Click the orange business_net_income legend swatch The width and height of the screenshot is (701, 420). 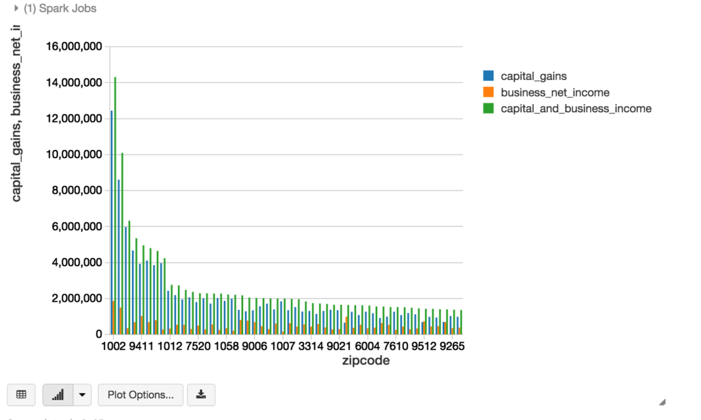pyautogui.click(x=488, y=92)
